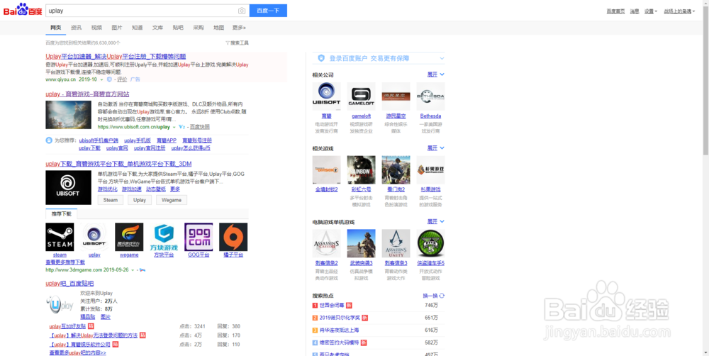This screenshot has height=356, width=709.
Task: Click the 武装突袭3 game thumbnail
Action: point(362,243)
